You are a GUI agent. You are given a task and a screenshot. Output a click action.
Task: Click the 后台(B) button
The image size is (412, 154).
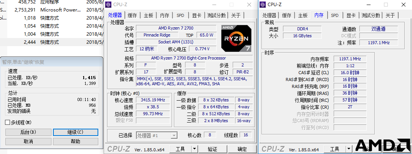coord(28,132)
